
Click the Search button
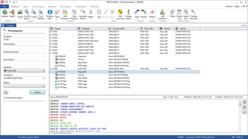(x=38, y=92)
